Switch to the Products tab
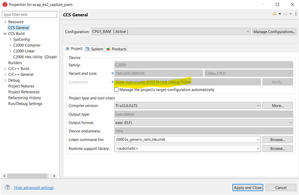 tap(116, 49)
